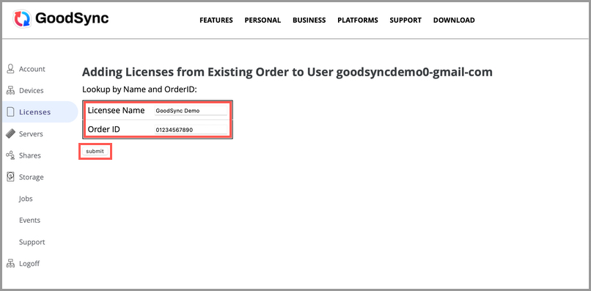Screen dimensions: 591x291
Task: Open the Devices section label
Action: [32, 90]
